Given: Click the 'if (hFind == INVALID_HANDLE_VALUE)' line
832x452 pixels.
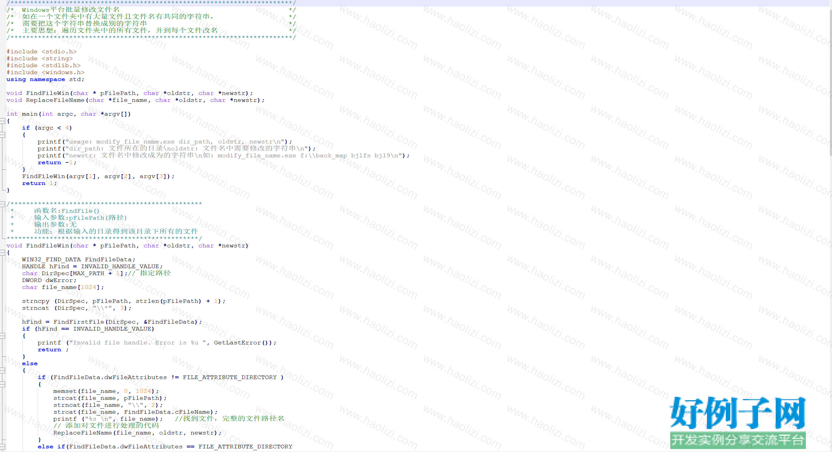Looking at the screenshot, I should [x=88, y=329].
